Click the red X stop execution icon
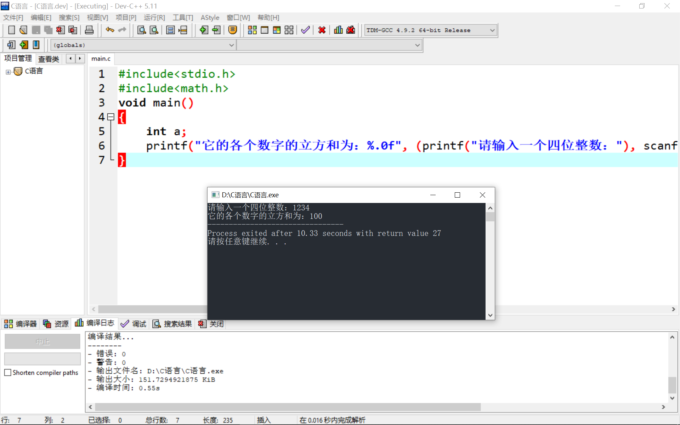Viewport: 680px width, 425px height. coord(322,30)
